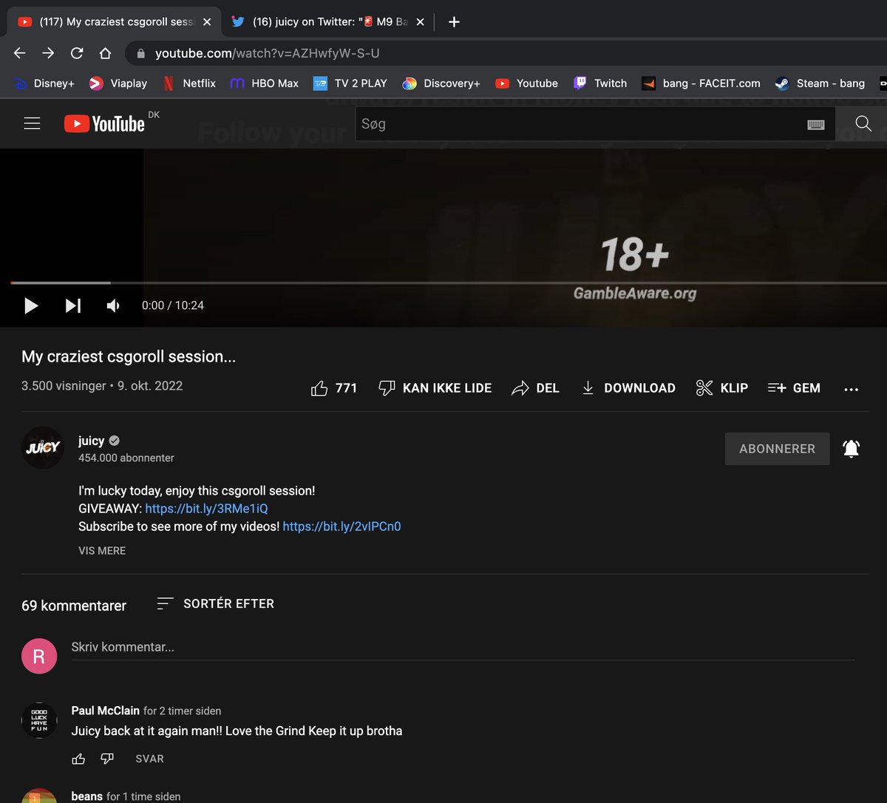Go to YouTube home via logo
887x803 pixels.
tap(104, 123)
